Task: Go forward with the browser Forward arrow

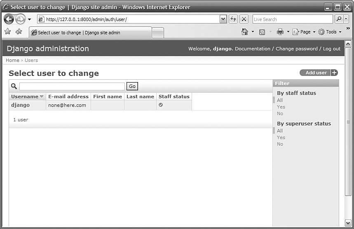Action: click(21, 19)
